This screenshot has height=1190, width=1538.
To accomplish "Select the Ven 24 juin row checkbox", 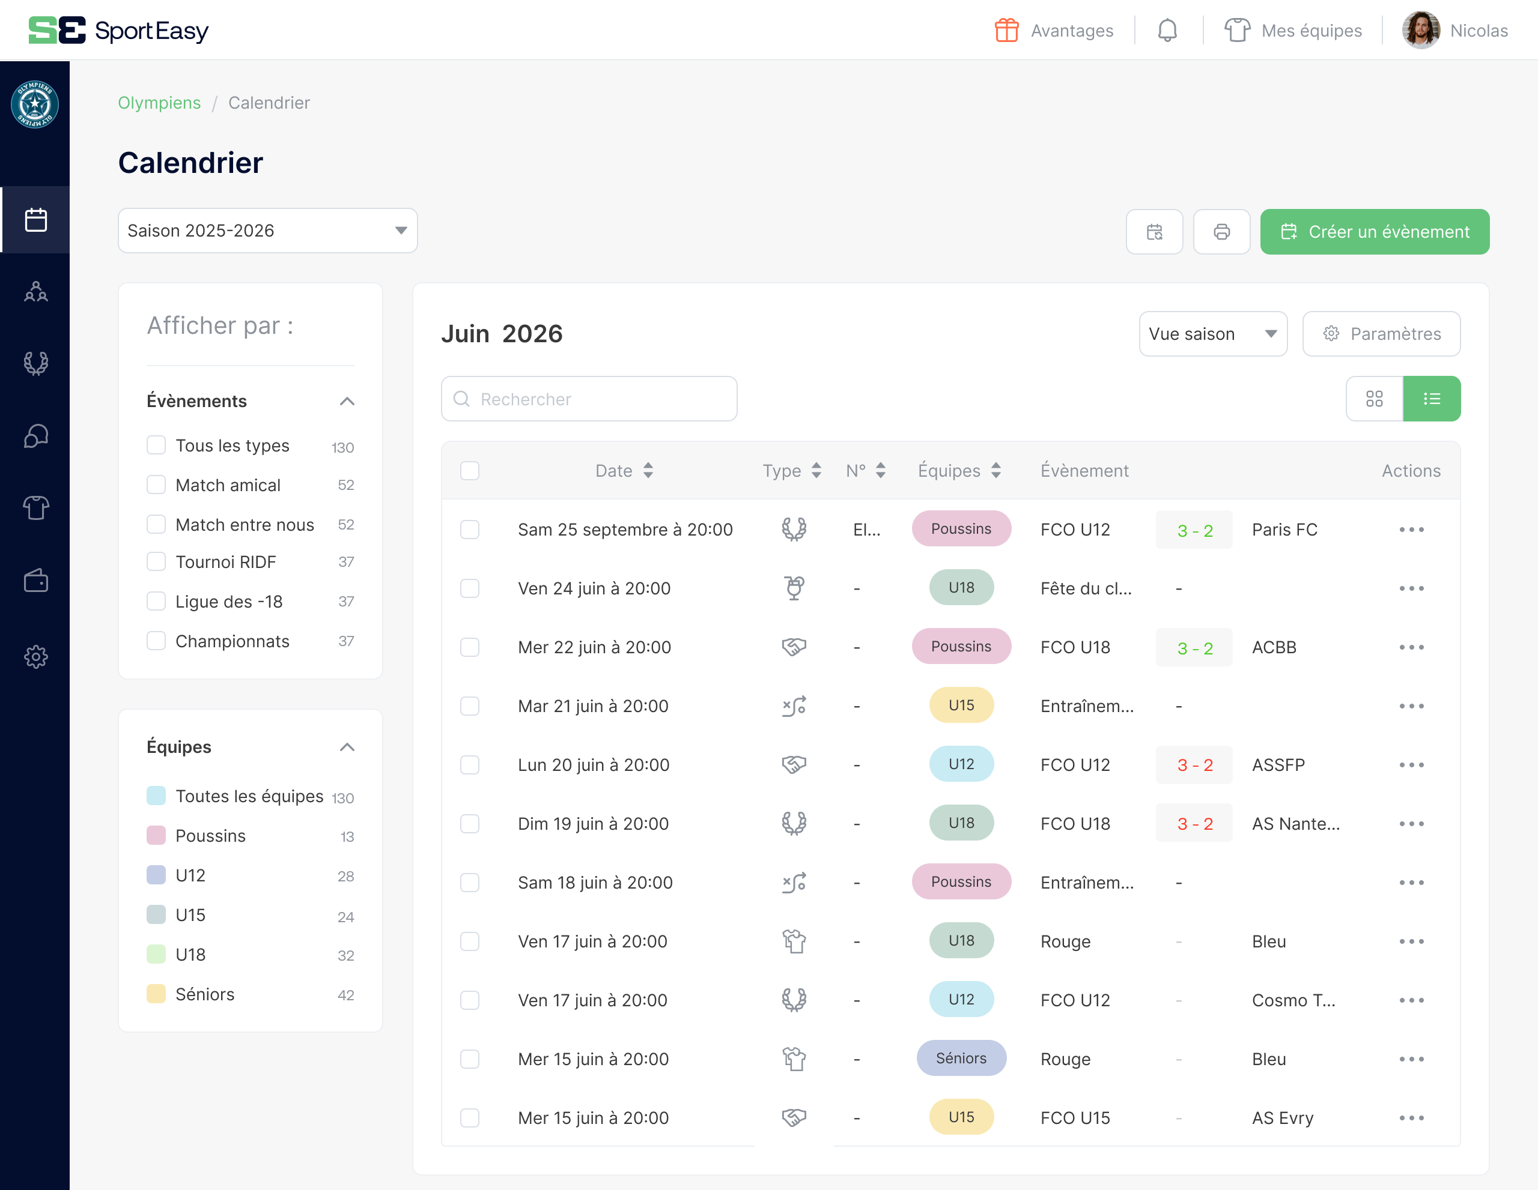I will [469, 588].
